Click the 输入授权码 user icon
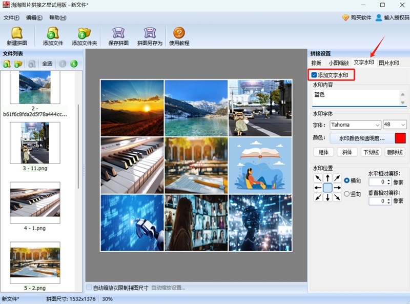The height and width of the screenshot is (304, 410). coord(379,17)
